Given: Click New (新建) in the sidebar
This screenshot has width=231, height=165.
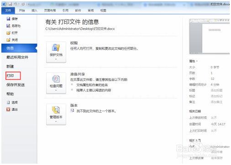Looking at the screenshot, I should tap(10, 67).
